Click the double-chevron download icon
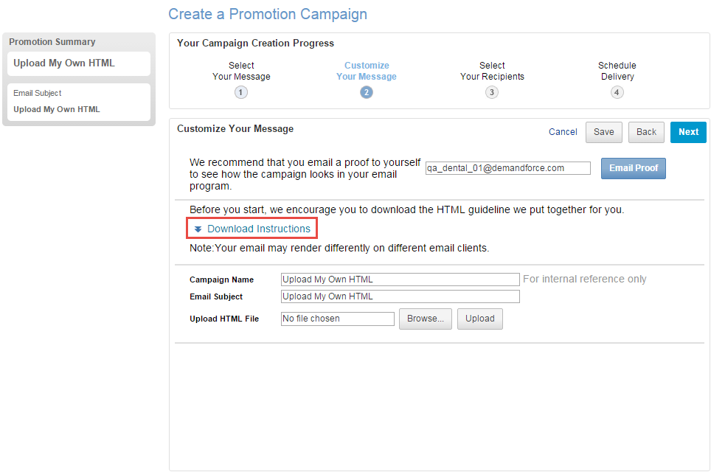This screenshot has width=711, height=472. (198, 229)
